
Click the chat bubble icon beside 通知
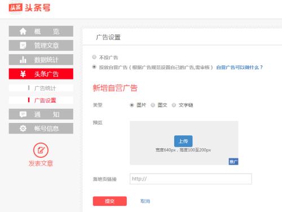pyautogui.click(x=23, y=114)
